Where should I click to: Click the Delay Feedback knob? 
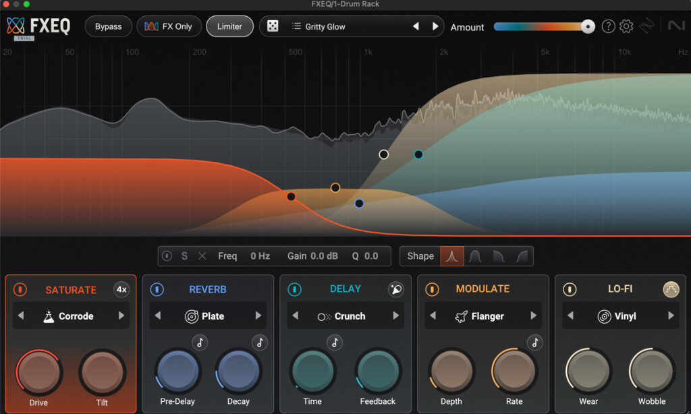click(x=378, y=372)
